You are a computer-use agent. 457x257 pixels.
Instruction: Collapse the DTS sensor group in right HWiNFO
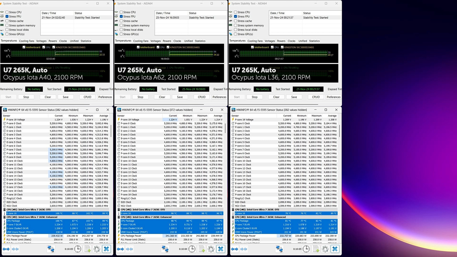point(233,210)
